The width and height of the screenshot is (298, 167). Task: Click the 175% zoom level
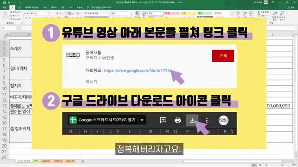click(295, 165)
